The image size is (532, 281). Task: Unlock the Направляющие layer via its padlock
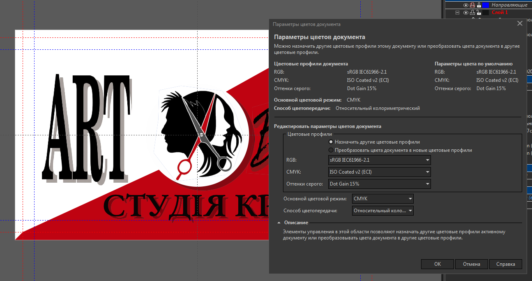pos(479,5)
